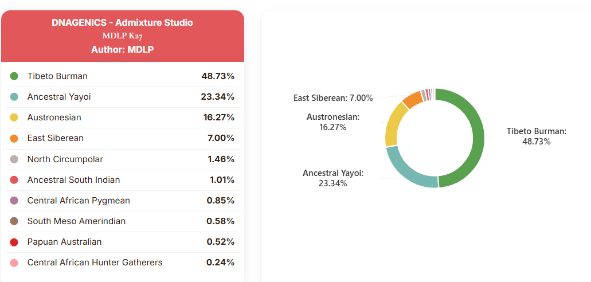
Task: Click the red Papuan Australian color dot
Action: click(x=14, y=242)
